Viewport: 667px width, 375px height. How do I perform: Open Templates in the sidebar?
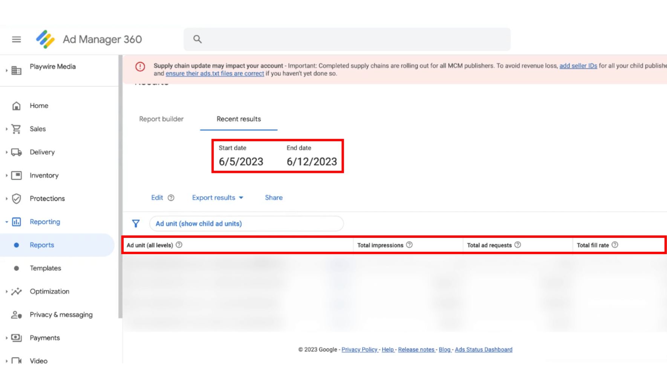(45, 268)
